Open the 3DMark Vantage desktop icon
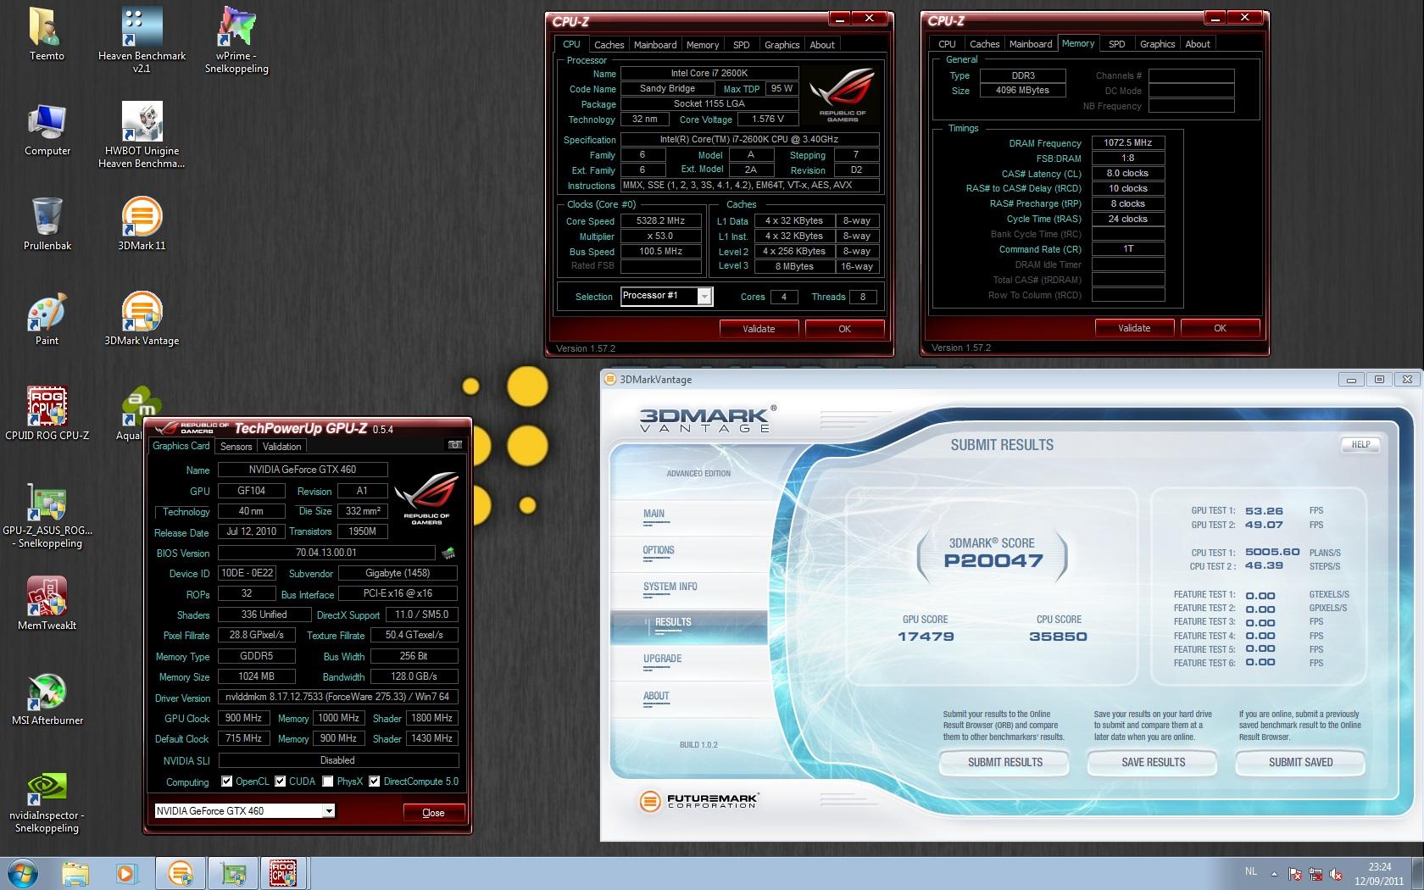 pos(142,320)
